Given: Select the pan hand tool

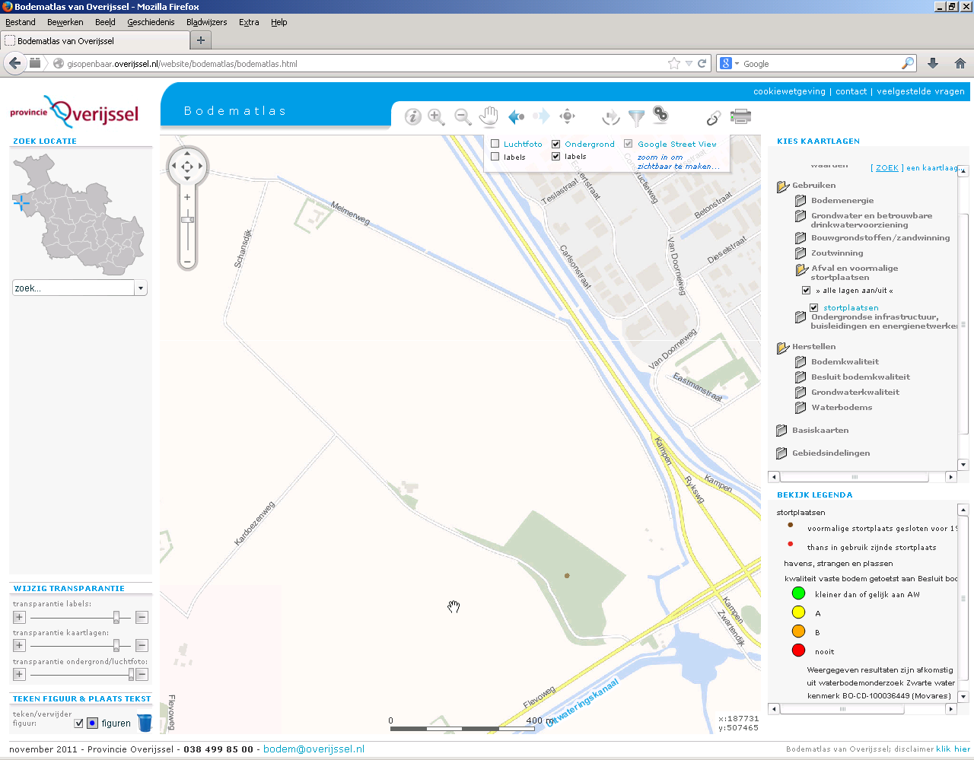Looking at the screenshot, I should [x=488, y=116].
